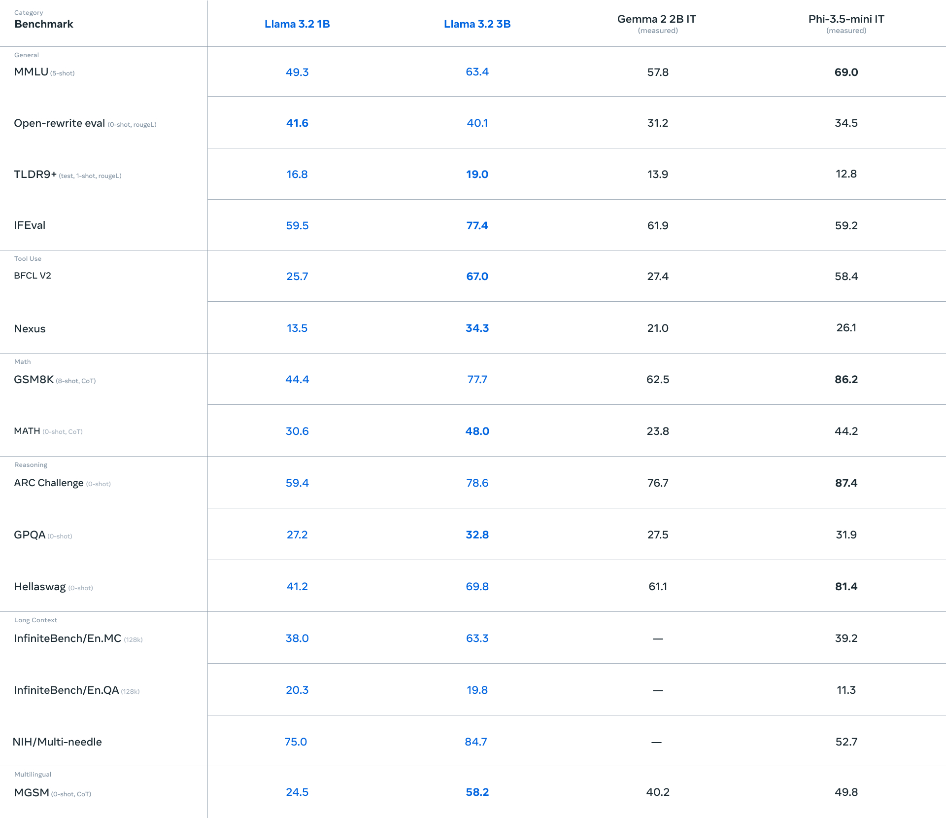Click the Gemma 2 2B IT column header

tap(657, 19)
